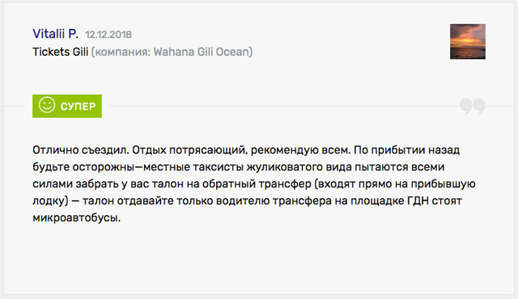The height and width of the screenshot is (299, 518).
Task: Click the words "будьте осторожны" in the review
Action: pyautogui.click(x=83, y=167)
